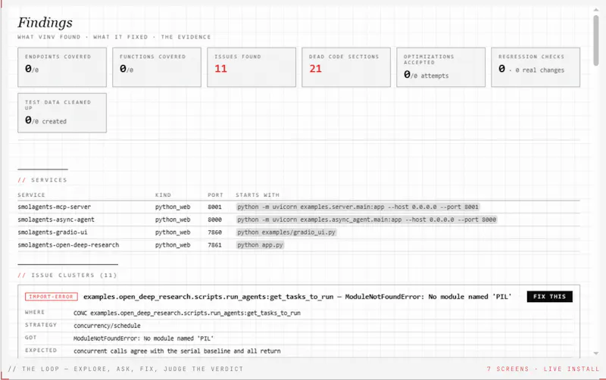Select the smolagents-gradio-ui service name
The height and width of the screenshot is (380, 606).
(52, 232)
